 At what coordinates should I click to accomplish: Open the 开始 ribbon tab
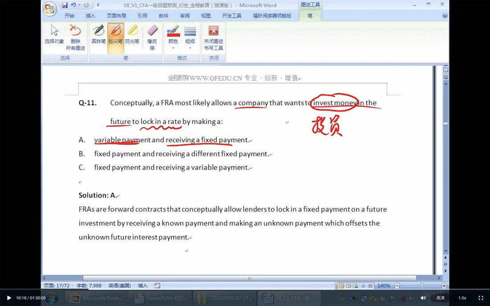point(69,16)
